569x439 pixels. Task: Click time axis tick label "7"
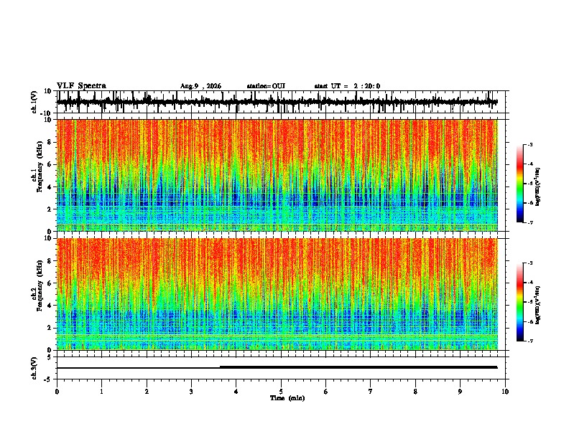[371, 392]
